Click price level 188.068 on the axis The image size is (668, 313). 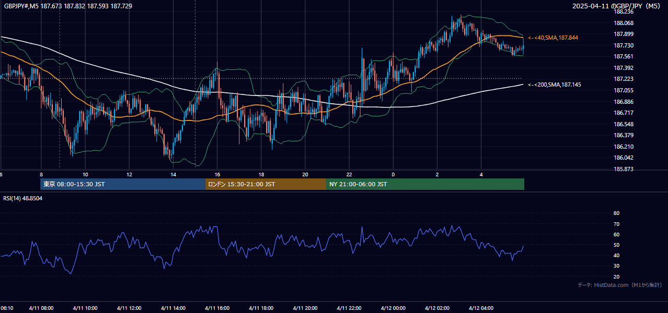[x=624, y=23]
